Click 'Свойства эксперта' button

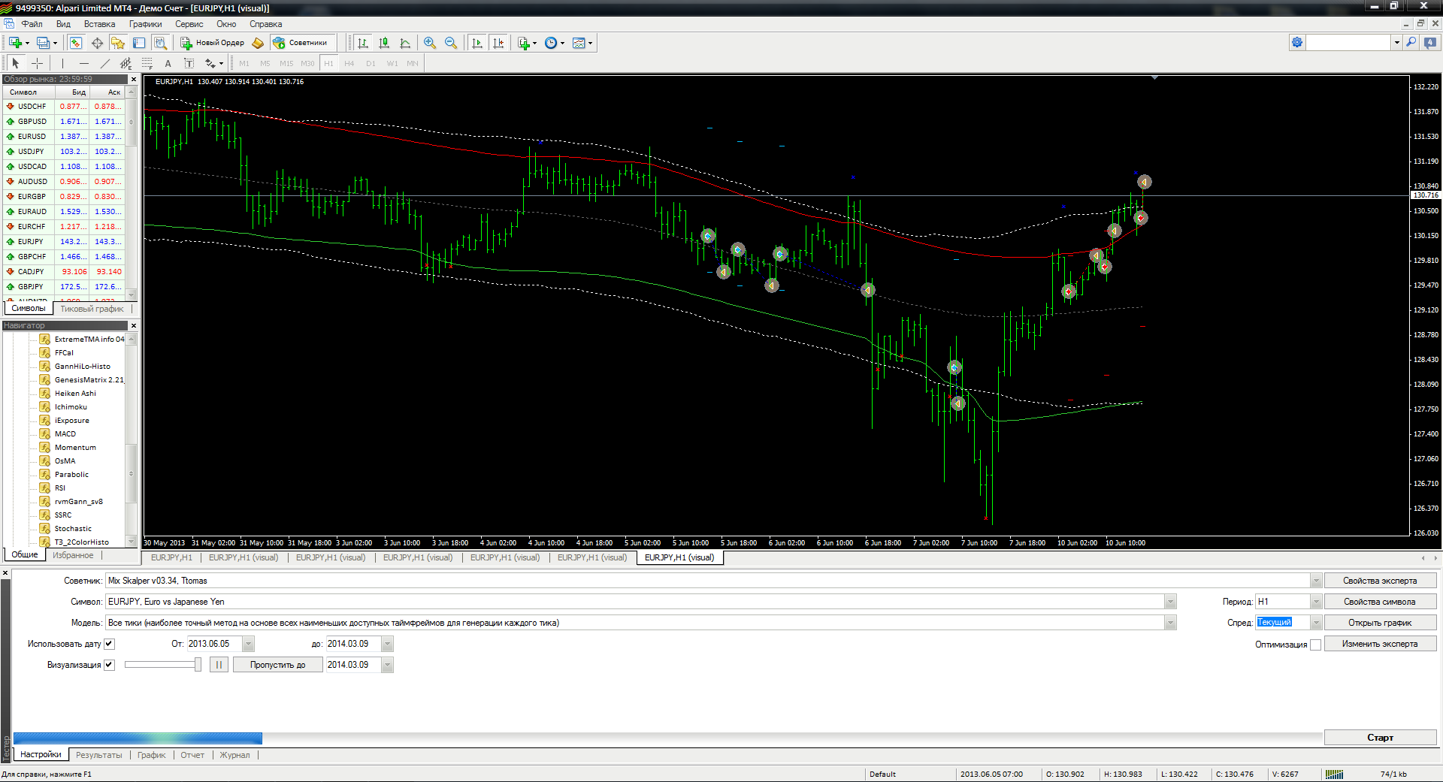point(1380,581)
